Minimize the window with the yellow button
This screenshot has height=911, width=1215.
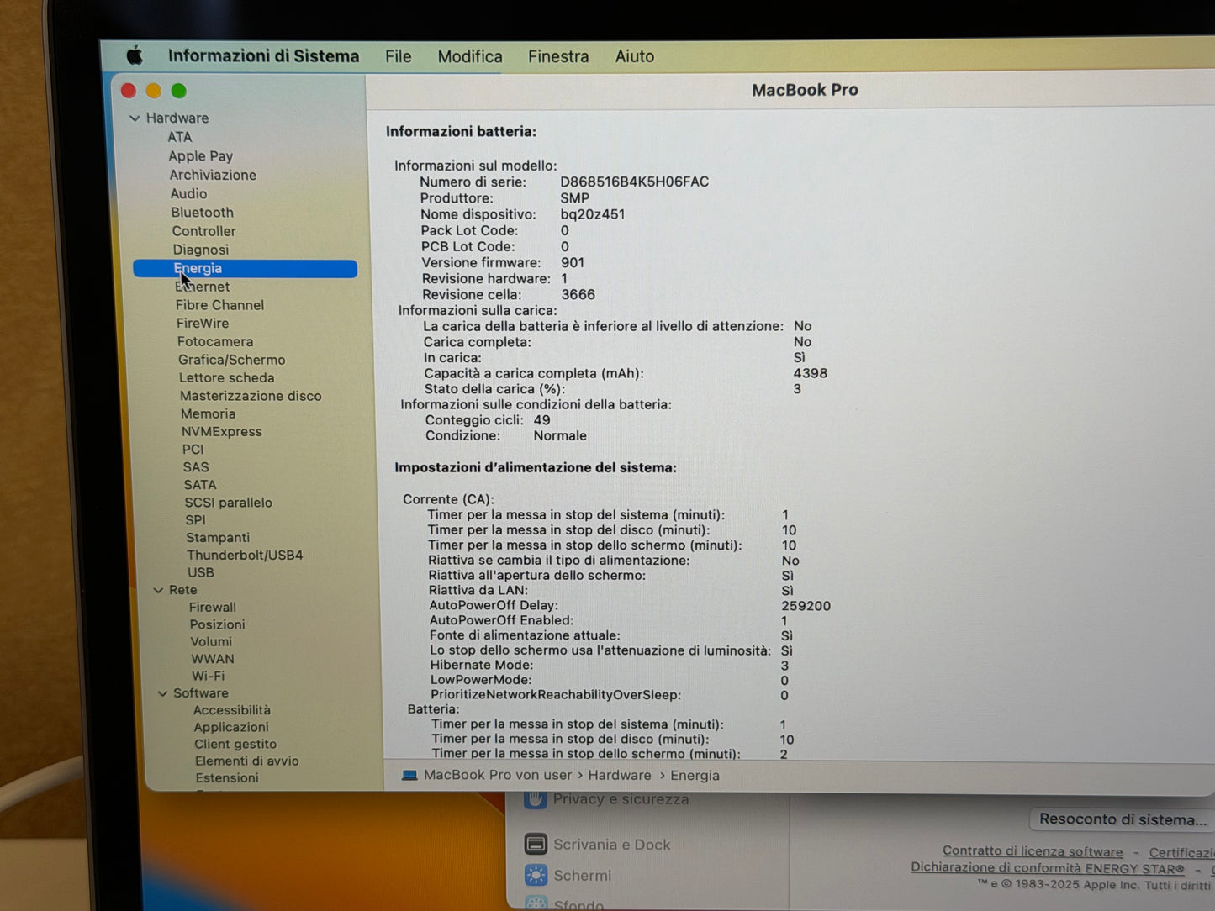pos(154,91)
